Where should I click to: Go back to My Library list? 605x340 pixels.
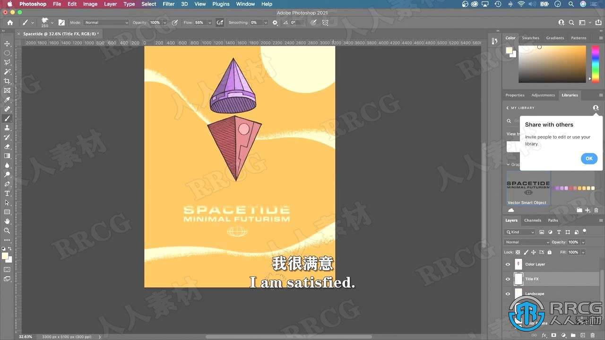(508, 108)
